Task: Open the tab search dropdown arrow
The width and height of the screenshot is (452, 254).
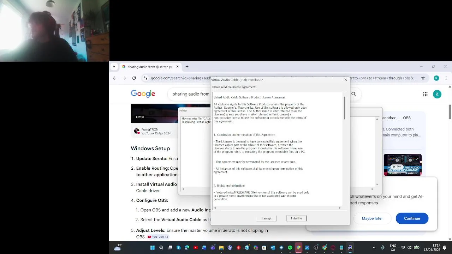Action: (114, 67)
